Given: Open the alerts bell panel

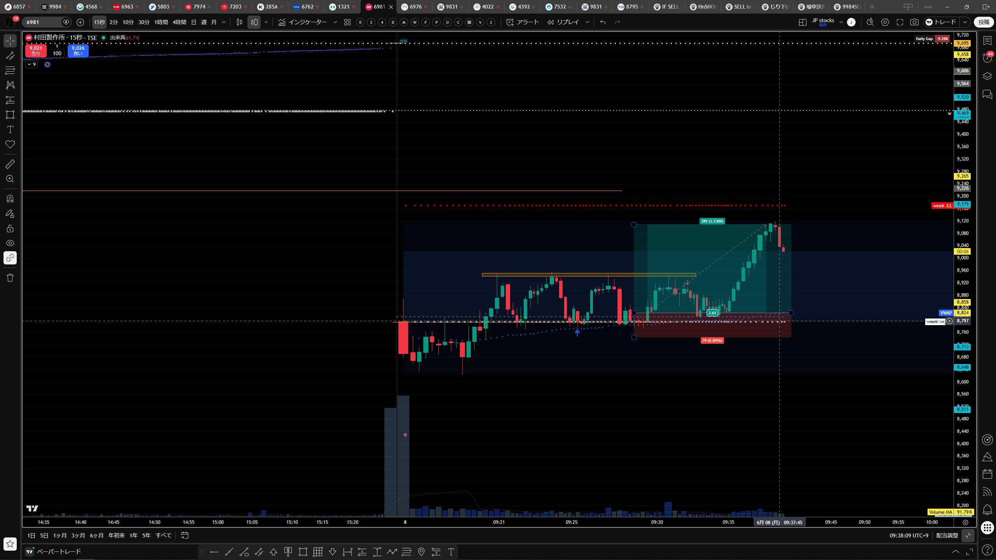Looking at the screenshot, I should 987,509.
